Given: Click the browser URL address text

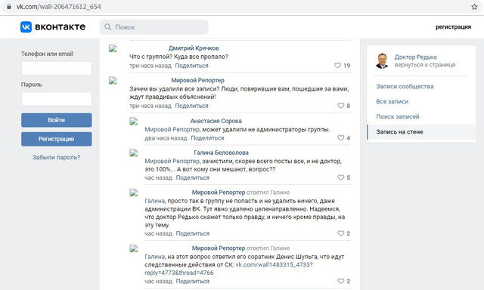Looking at the screenshot, I should (59, 7).
